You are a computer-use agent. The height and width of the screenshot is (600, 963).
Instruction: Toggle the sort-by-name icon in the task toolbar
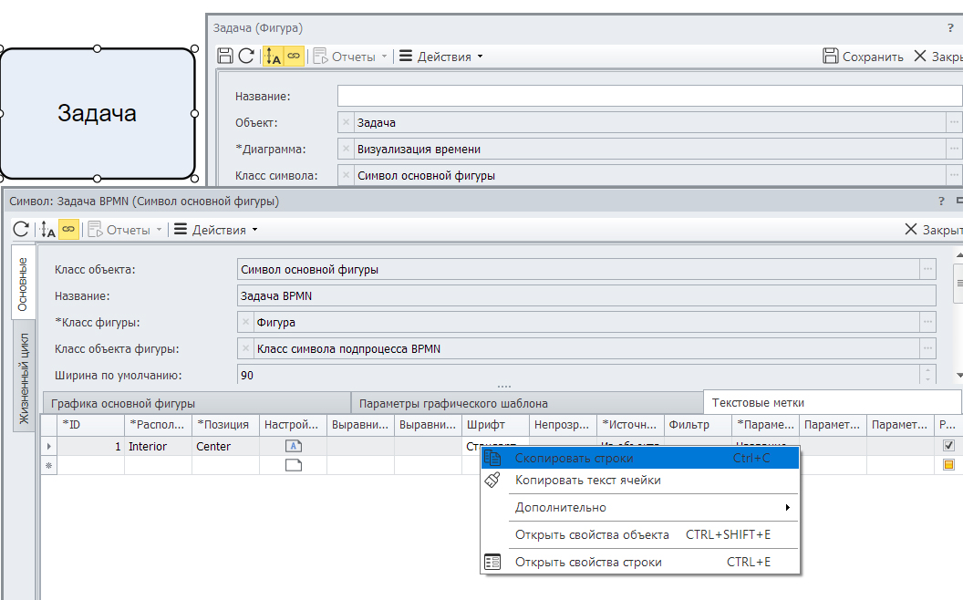(x=273, y=57)
